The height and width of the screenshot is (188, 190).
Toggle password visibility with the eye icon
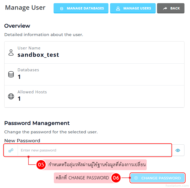(x=178, y=150)
